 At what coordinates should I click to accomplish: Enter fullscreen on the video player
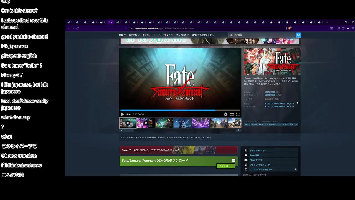click(x=238, y=114)
